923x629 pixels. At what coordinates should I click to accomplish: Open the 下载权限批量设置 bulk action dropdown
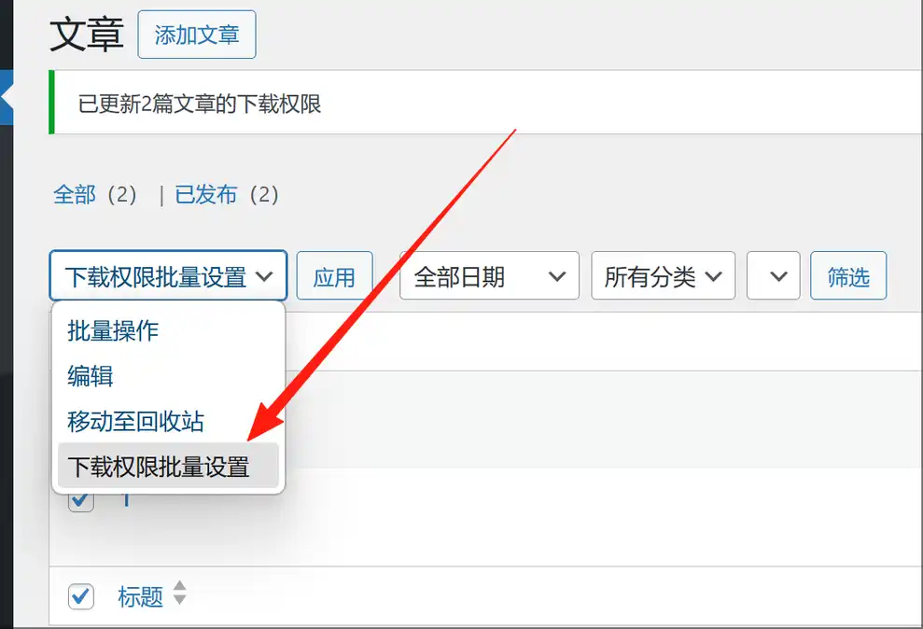[168, 276]
